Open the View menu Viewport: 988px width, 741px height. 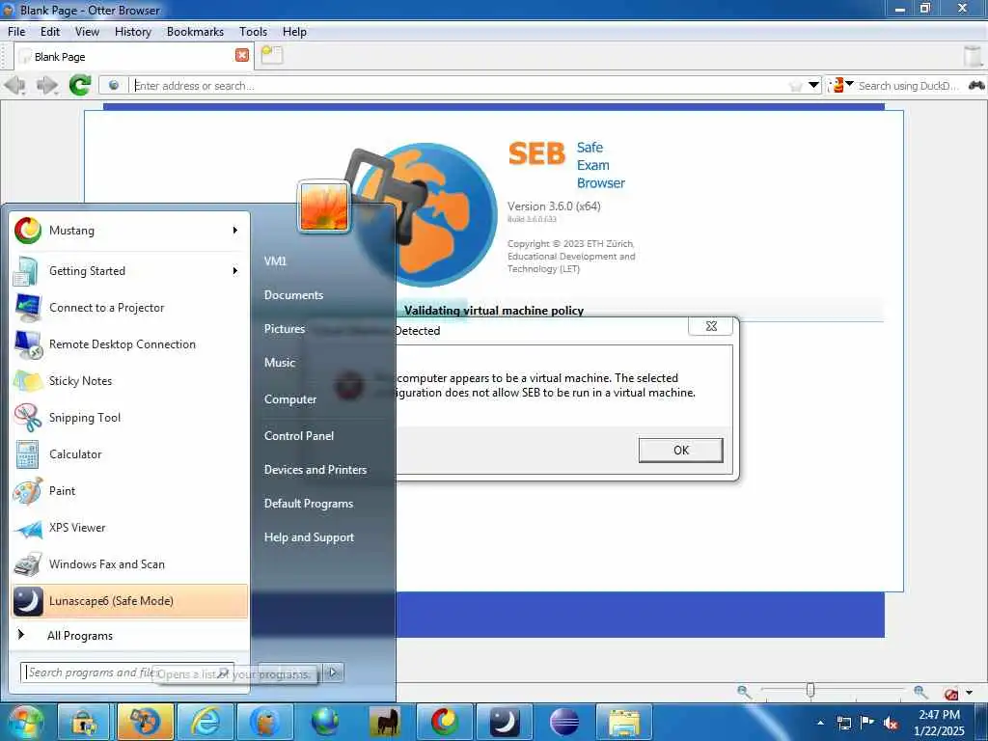87,32
